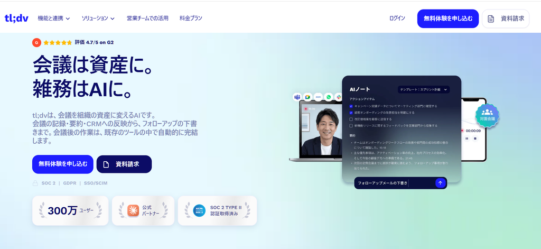
Task: Click the 00:00:09 timer on phone
Action: point(473,131)
